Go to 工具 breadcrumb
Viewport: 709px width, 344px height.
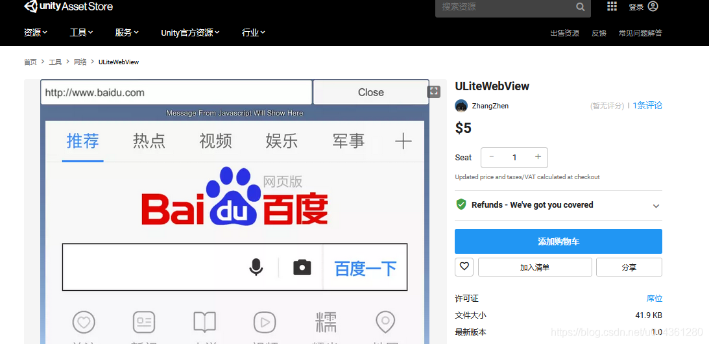tap(55, 62)
